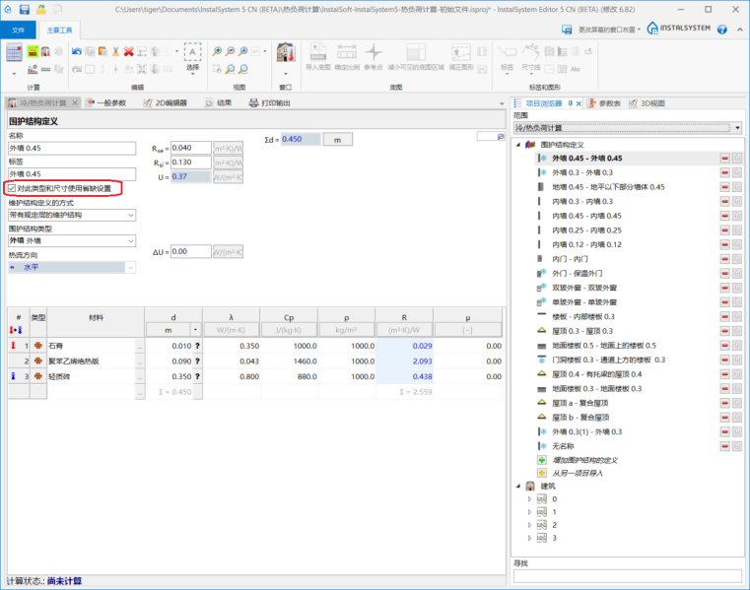Switch to the 3D视图 panel tab
The image size is (750, 590).
tap(648, 103)
